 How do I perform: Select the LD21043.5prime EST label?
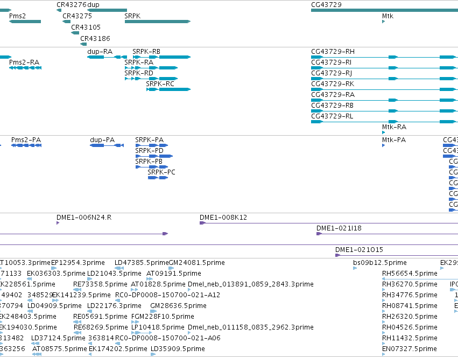pos(115,274)
